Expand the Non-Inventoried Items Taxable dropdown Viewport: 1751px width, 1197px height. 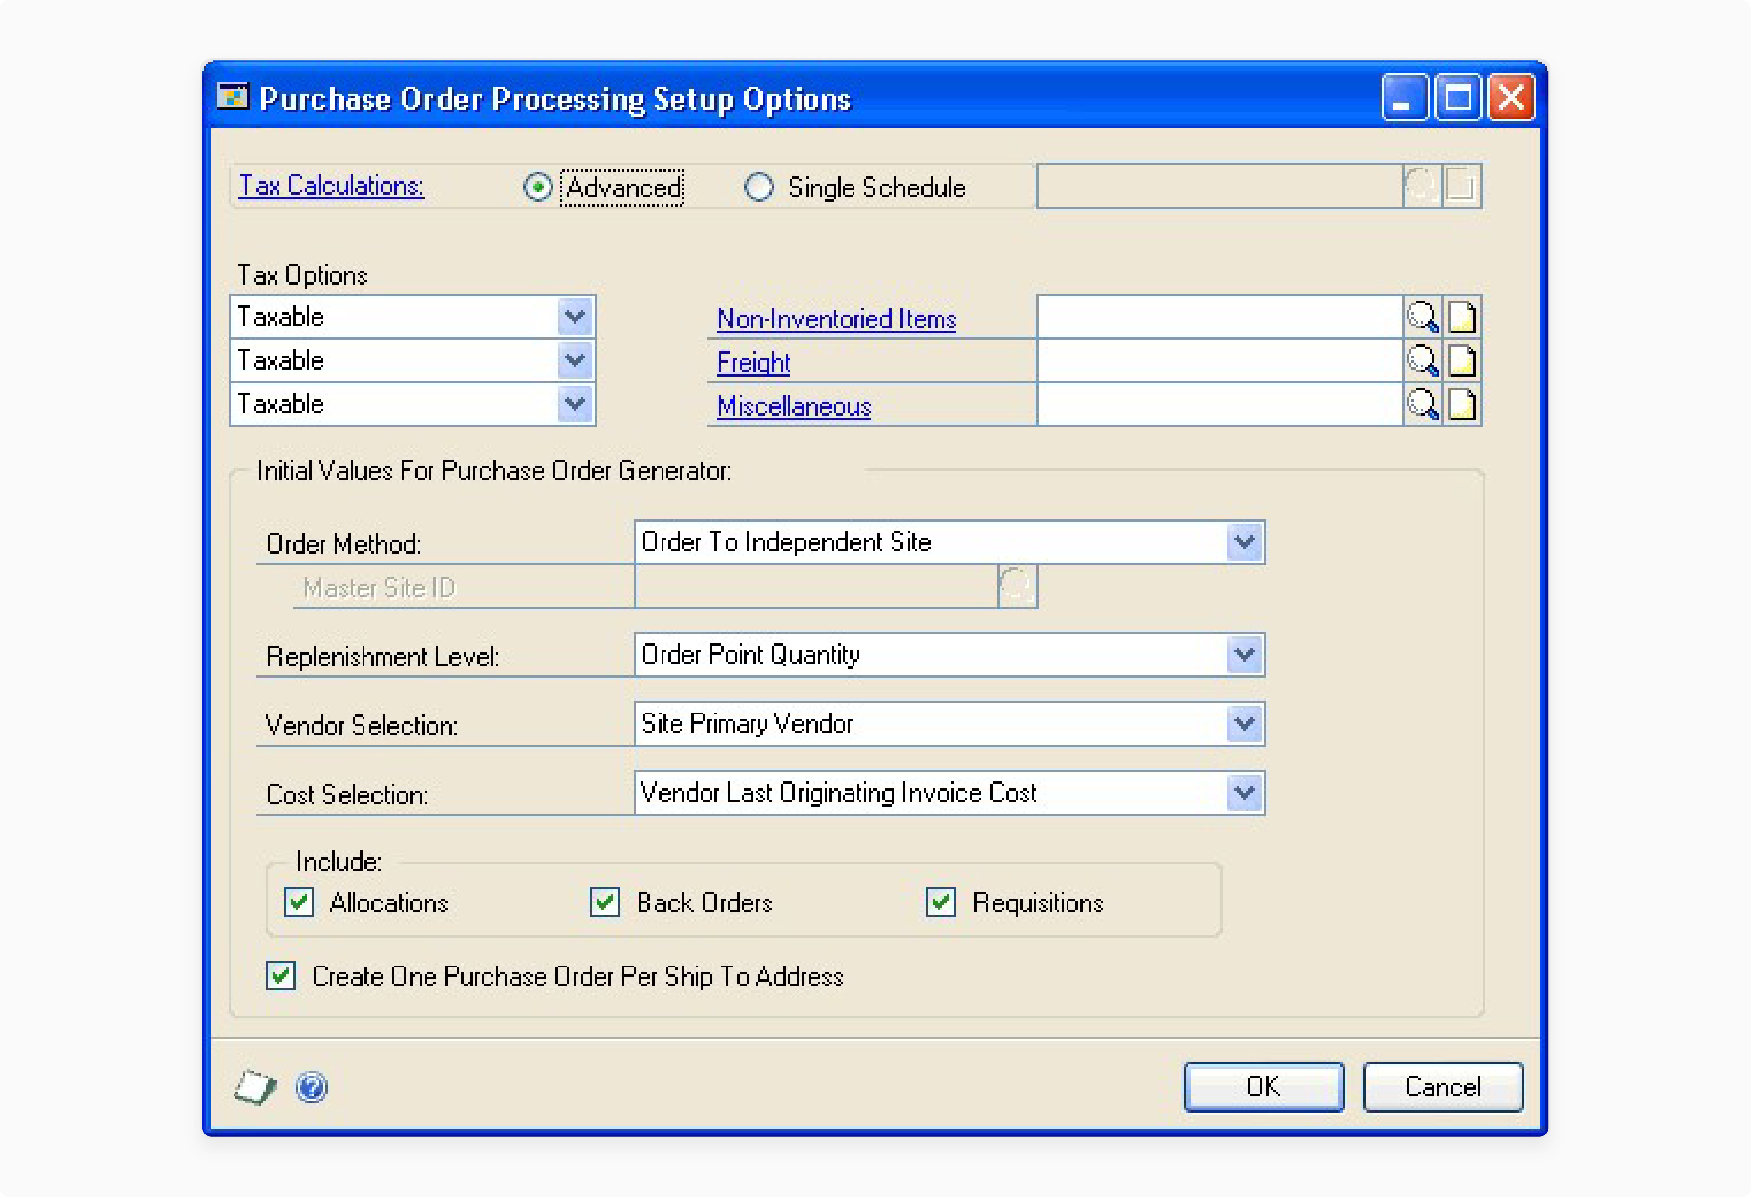[575, 316]
